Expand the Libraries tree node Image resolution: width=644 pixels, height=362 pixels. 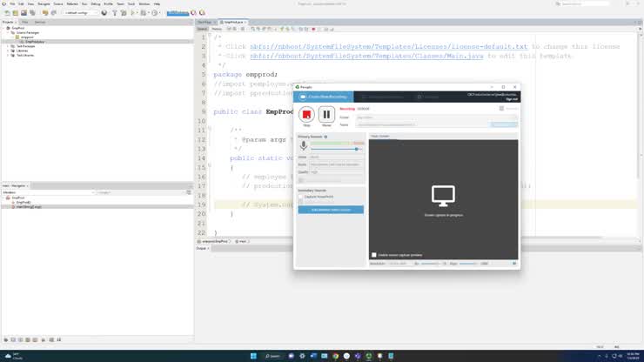click(8, 50)
